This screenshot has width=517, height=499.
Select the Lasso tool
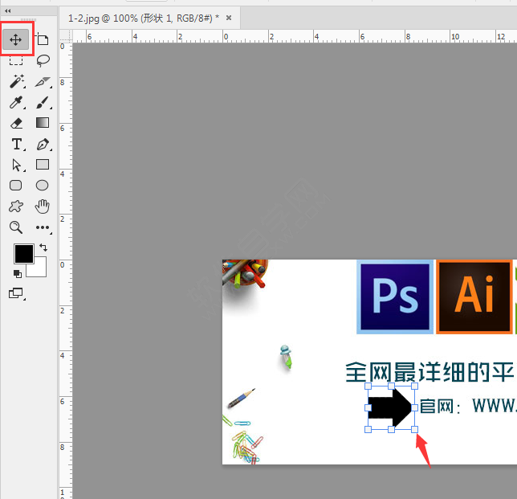coord(43,60)
